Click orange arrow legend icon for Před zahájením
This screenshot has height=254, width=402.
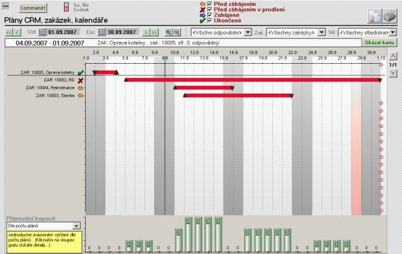click(203, 4)
